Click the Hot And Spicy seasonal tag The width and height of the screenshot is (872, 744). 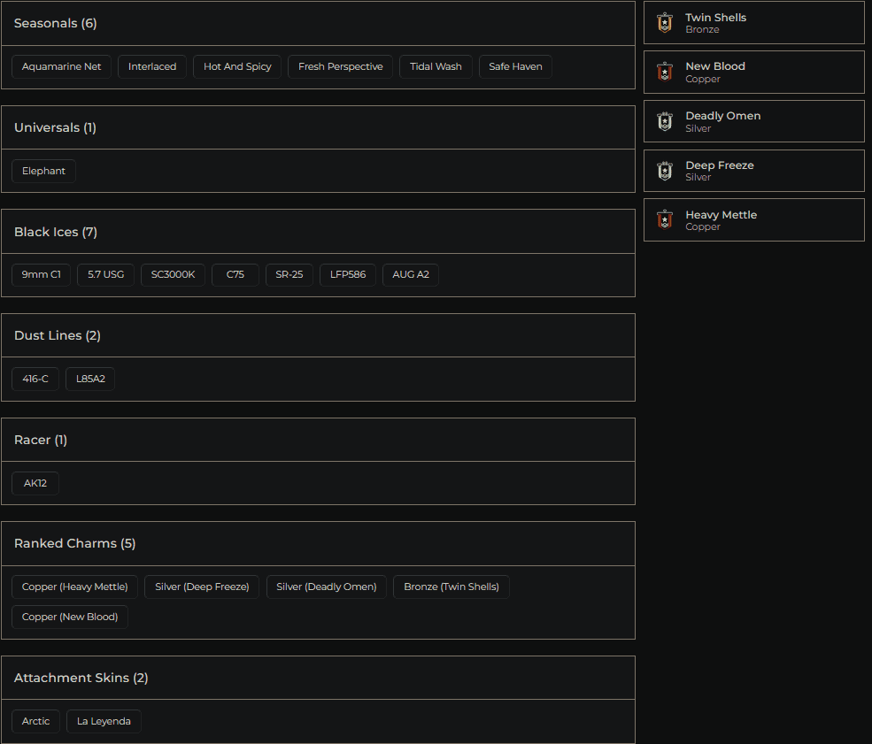point(236,65)
